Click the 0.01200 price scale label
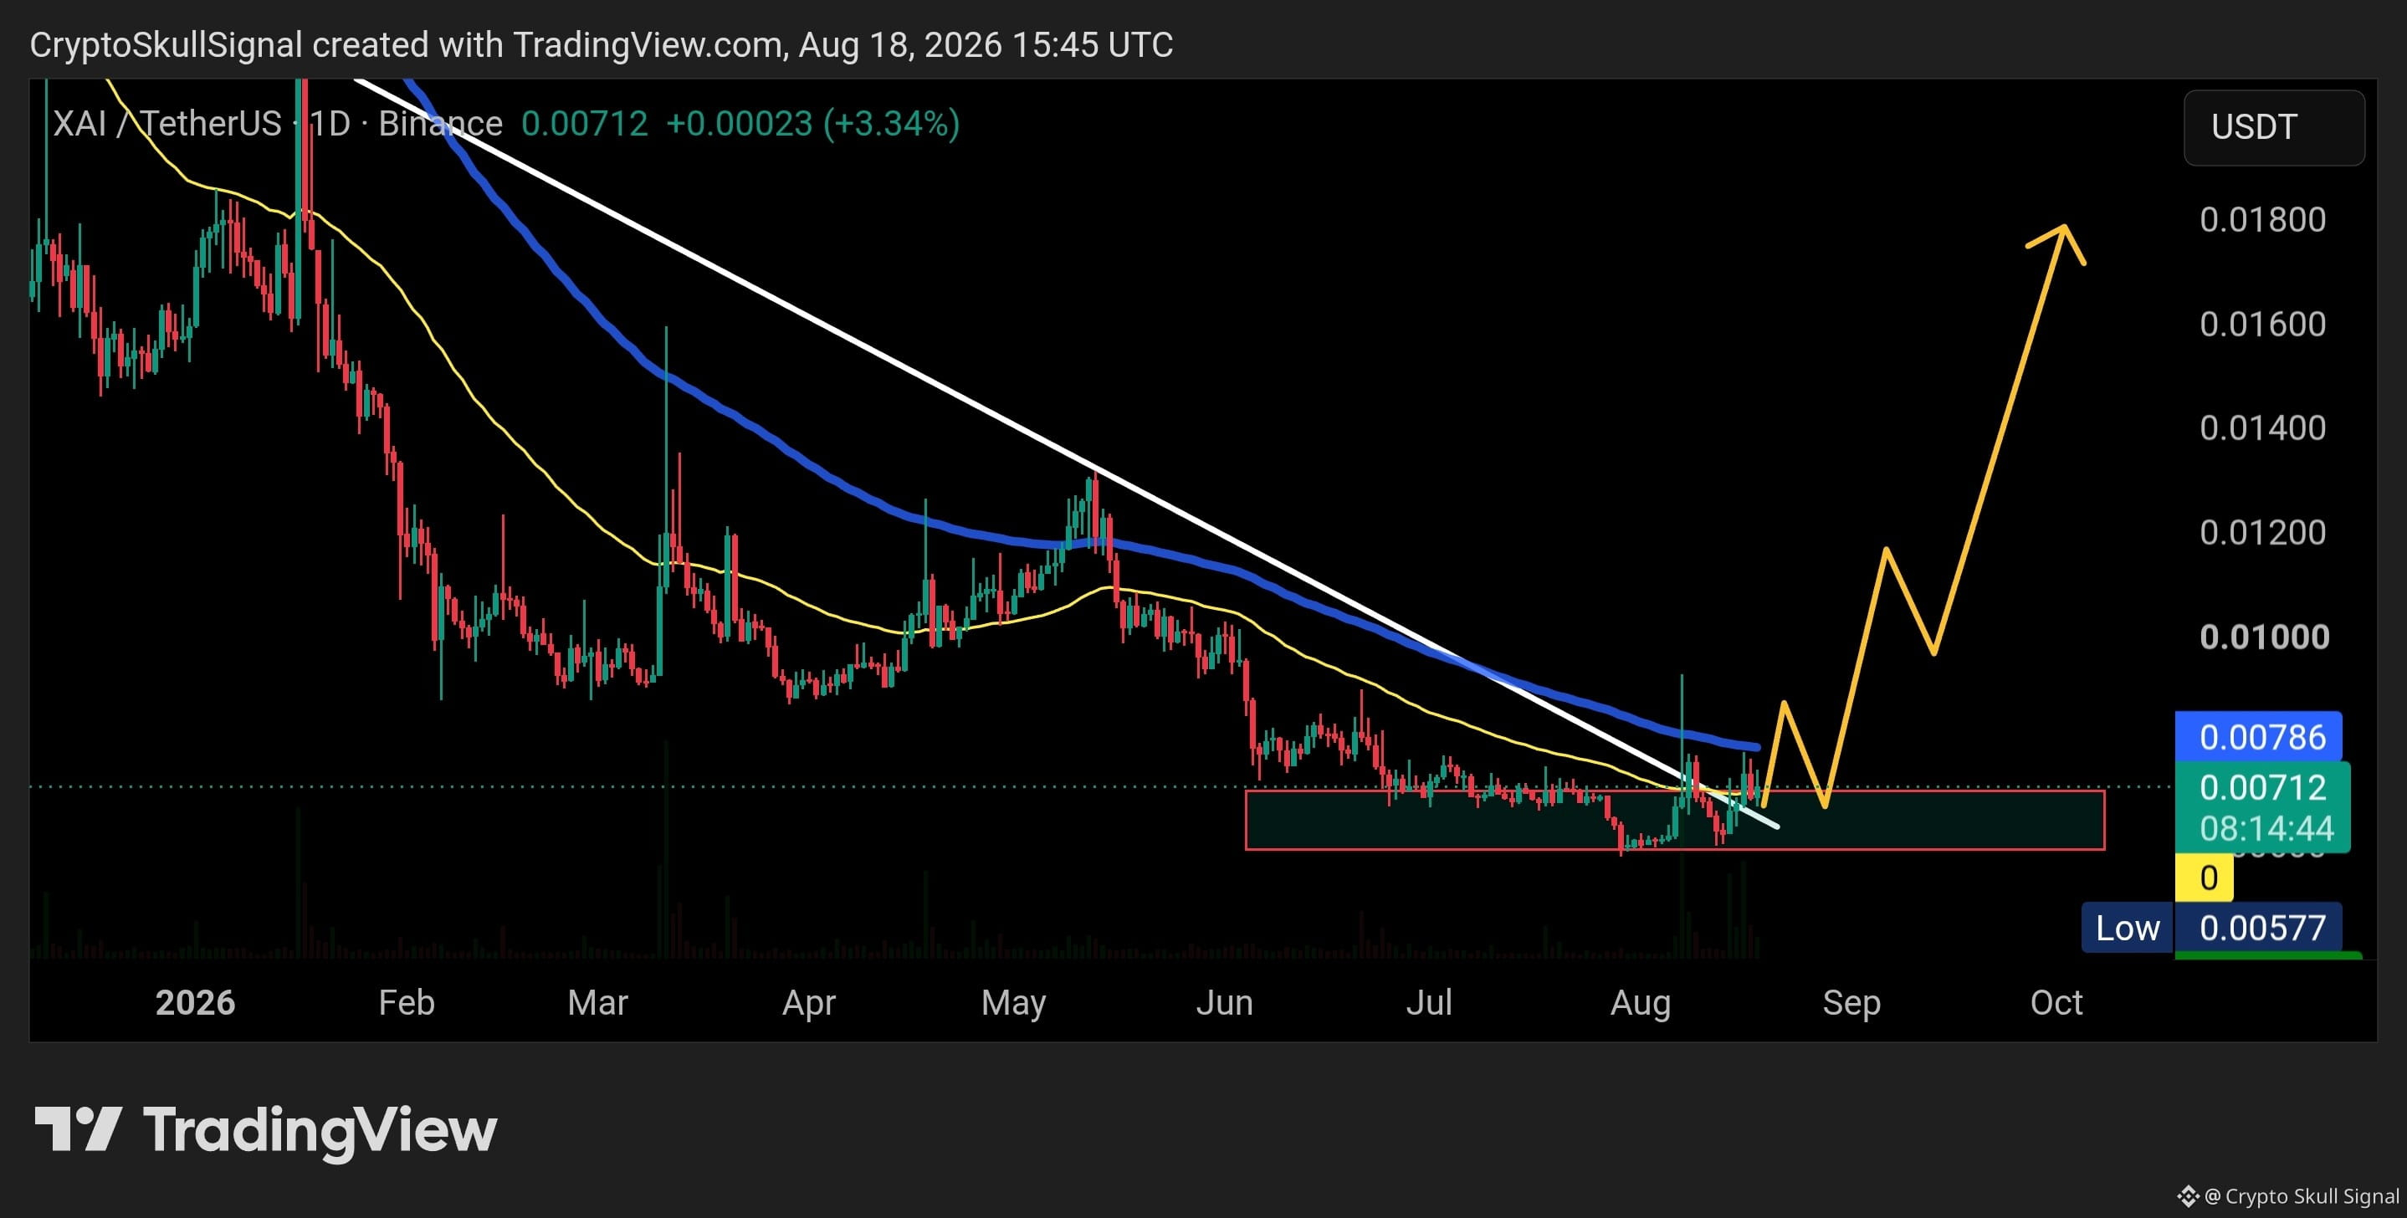Screen dimensions: 2407x1218 pyautogui.click(x=2262, y=532)
